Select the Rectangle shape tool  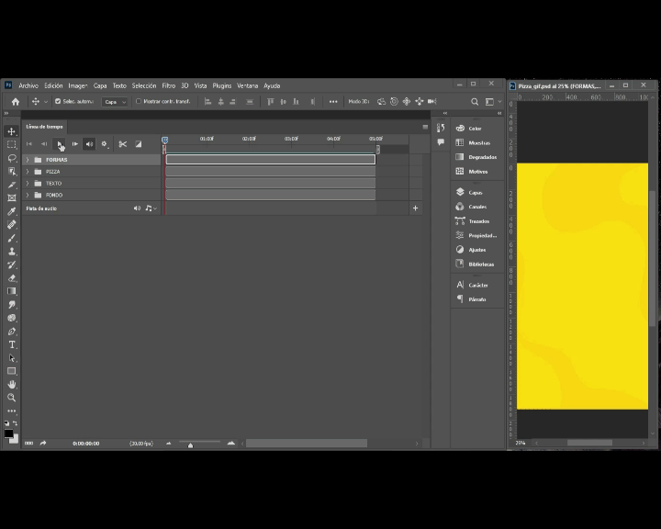[11, 371]
